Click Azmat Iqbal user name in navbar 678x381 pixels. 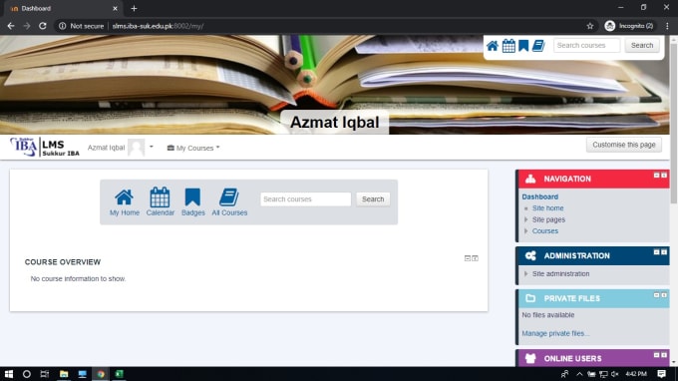tap(106, 148)
